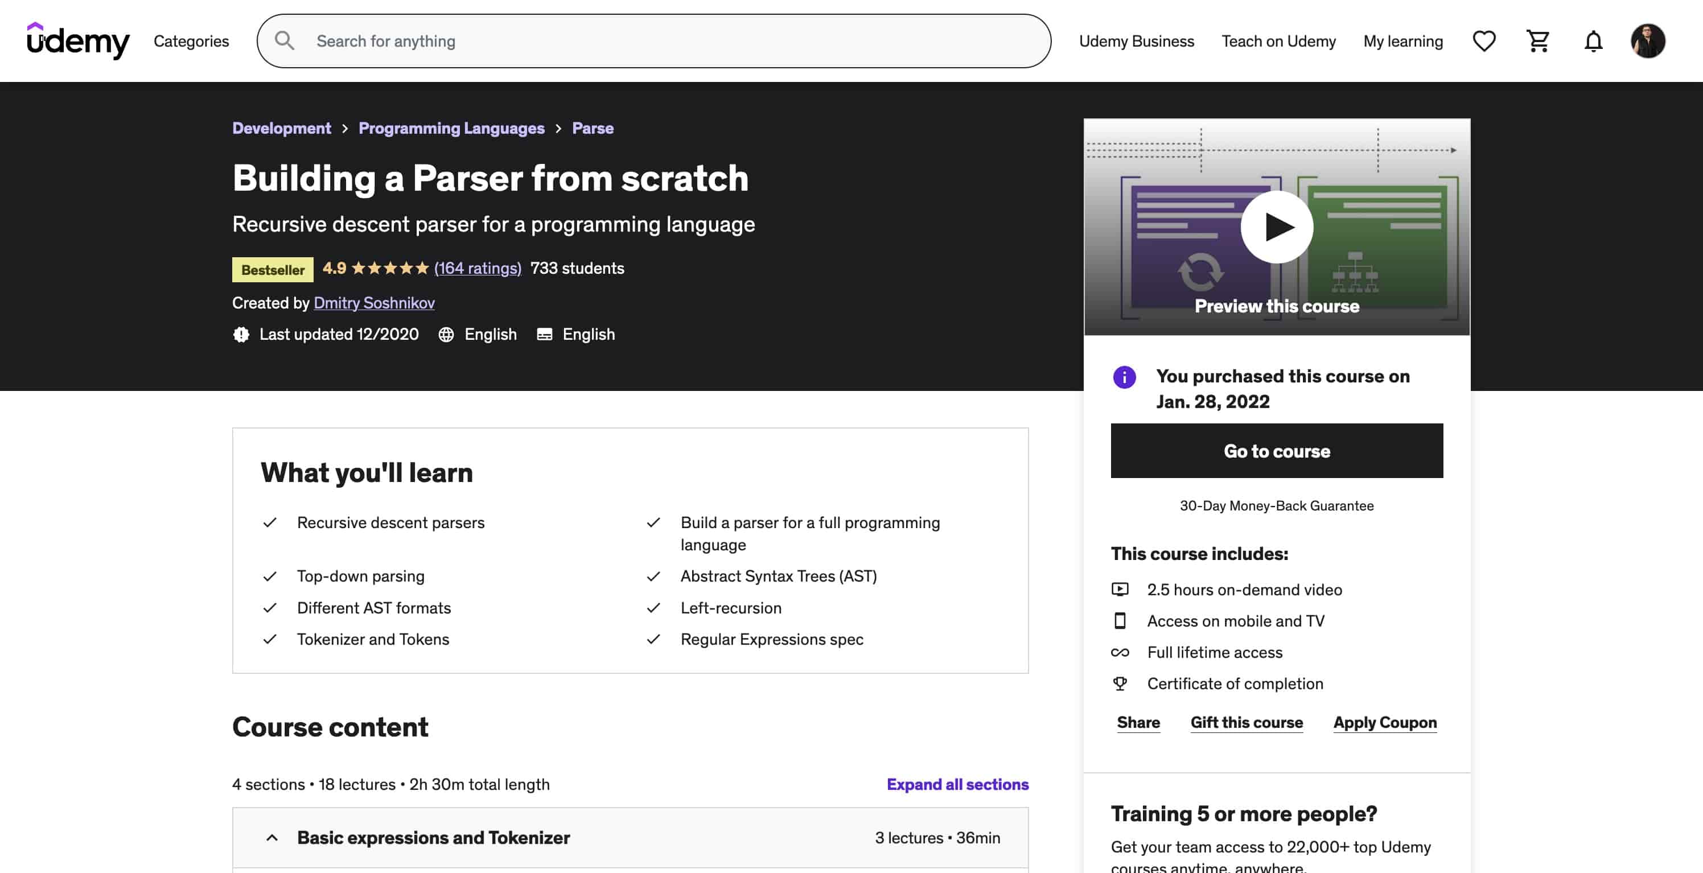Image resolution: width=1703 pixels, height=873 pixels.
Task: Click the Bestseller badge
Action: [273, 269]
